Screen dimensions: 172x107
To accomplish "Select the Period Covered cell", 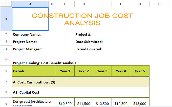I will [x=89, y=49].
